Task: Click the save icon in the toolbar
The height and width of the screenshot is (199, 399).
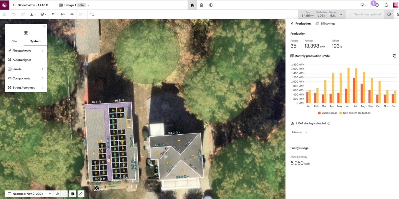Action: [x=5, y=14]
